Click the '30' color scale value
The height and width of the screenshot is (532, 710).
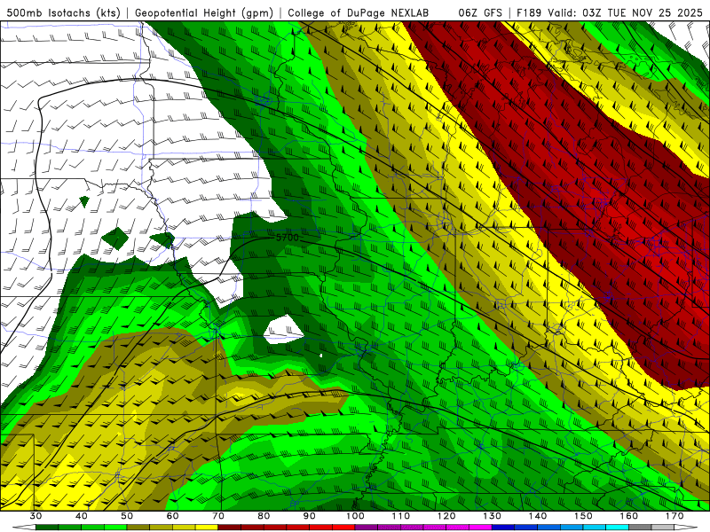[x=35, y=516]
